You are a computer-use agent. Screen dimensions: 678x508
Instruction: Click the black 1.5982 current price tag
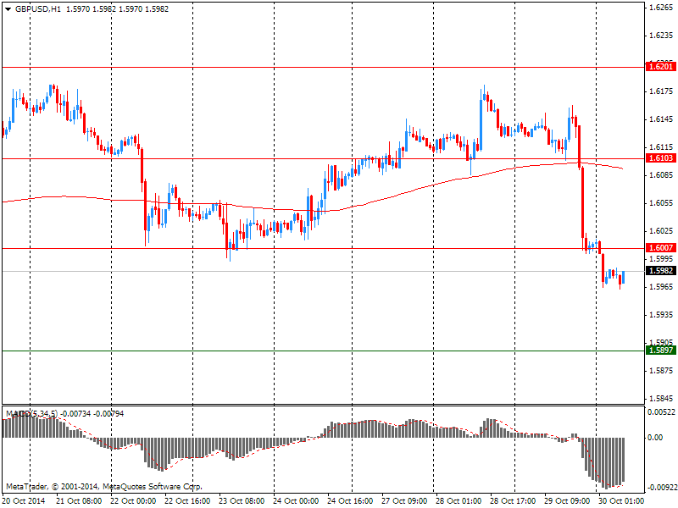point(661,270)
